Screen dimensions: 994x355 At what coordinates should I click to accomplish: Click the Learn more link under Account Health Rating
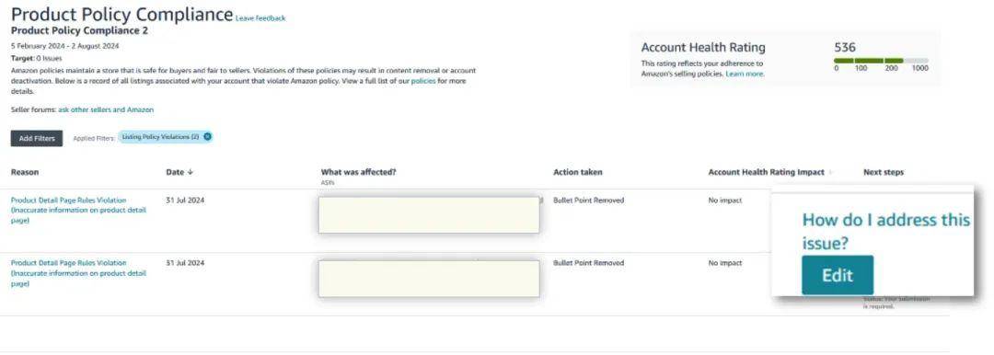pos(745,74)
